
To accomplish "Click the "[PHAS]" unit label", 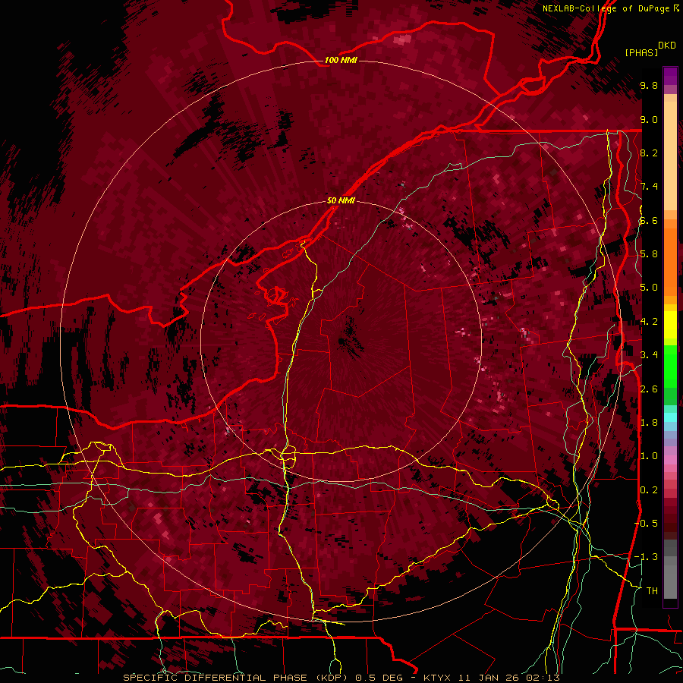I will point(641,52).
